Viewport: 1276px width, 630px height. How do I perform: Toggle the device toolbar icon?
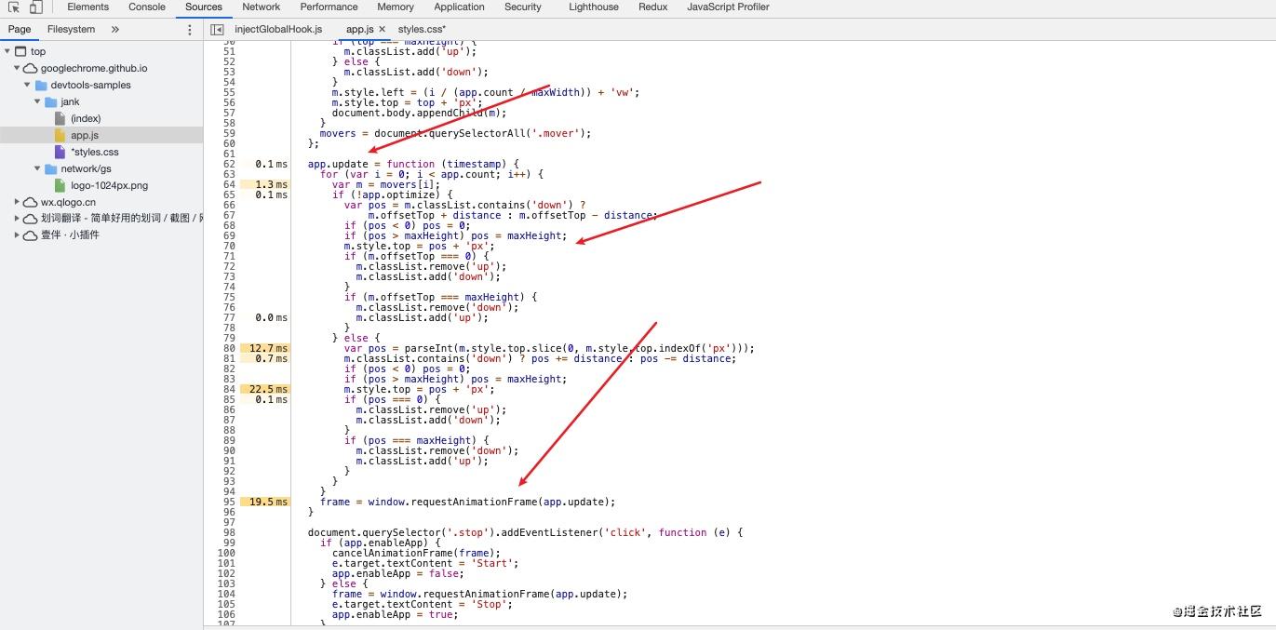[35, 7]
